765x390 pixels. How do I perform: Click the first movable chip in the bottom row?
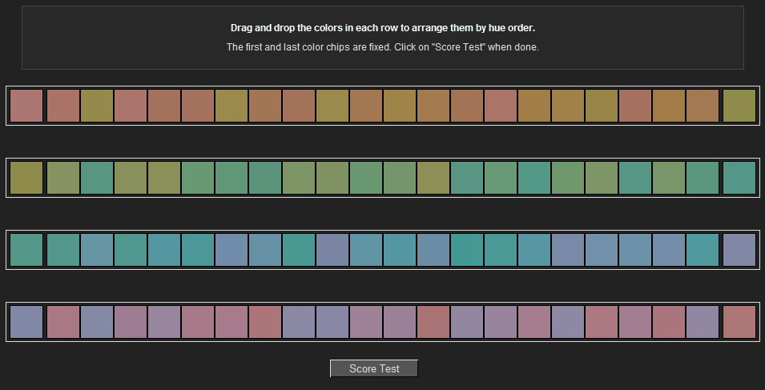tap(63, 322)
